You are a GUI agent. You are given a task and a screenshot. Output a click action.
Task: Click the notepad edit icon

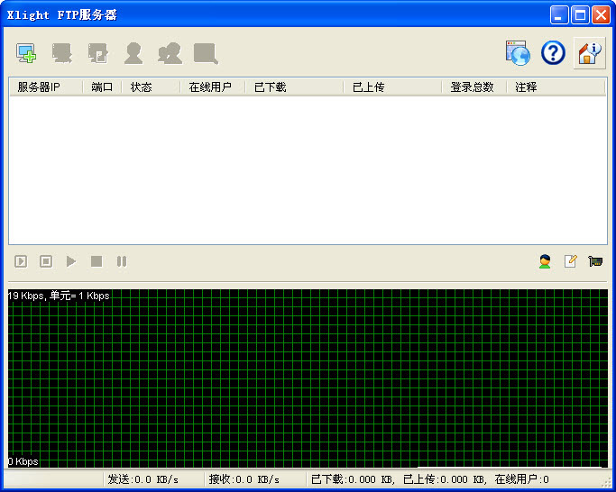click(x=570, y=261)
